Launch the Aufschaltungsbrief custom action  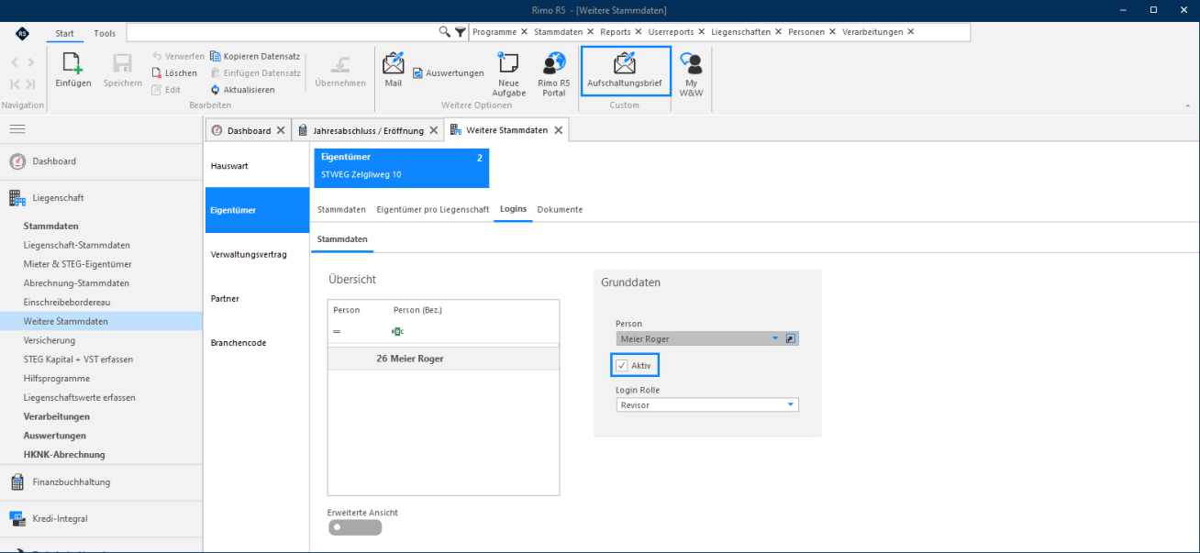625,70
